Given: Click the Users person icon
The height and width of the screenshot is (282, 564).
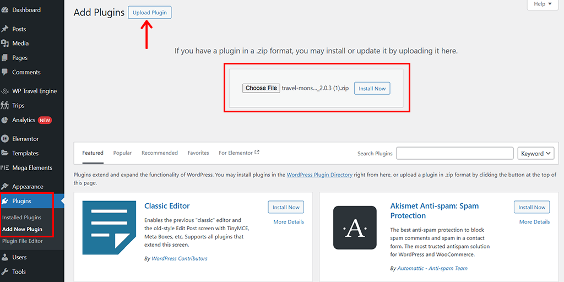Looking at the screenshot, I should (x=5, y=257).
